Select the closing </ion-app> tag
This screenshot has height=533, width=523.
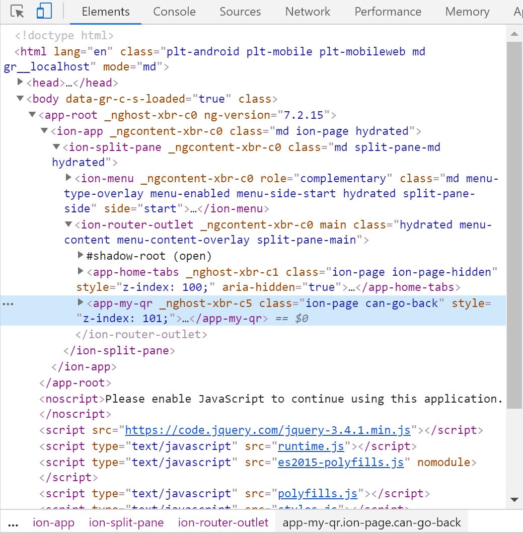[84, 366]
